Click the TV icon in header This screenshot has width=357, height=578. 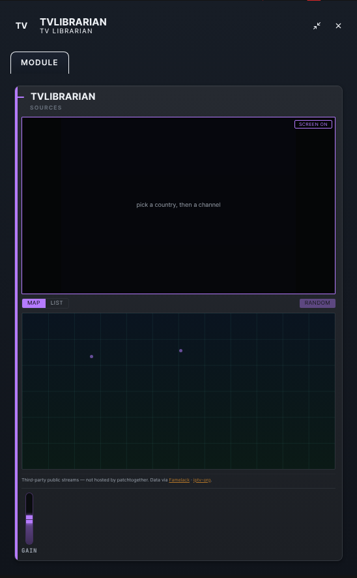(x=21, y=26)
